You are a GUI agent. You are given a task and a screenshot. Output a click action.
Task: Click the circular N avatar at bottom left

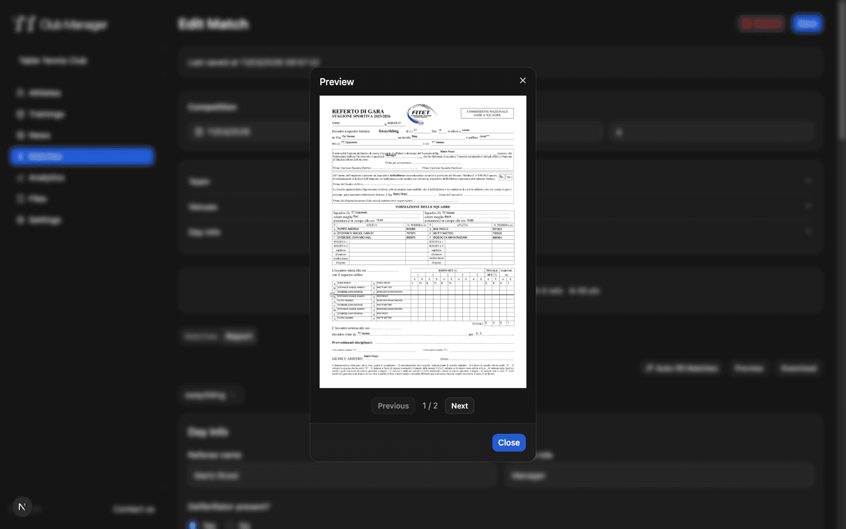[x=22, y=506]
